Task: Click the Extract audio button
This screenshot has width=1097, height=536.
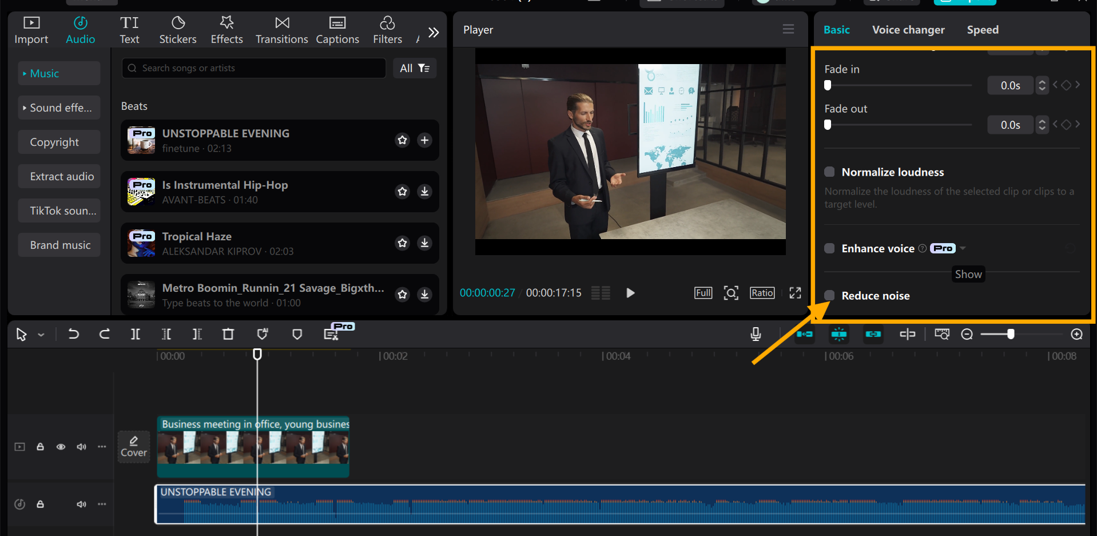Action: coord(59,176)
